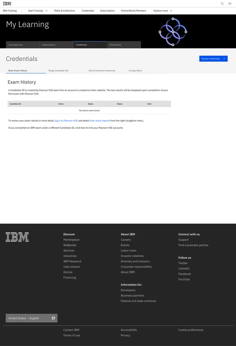The width and height of the screenshot is (236, 346).
Task: Open Contact IBM footer link
Action: pos(71,330)
